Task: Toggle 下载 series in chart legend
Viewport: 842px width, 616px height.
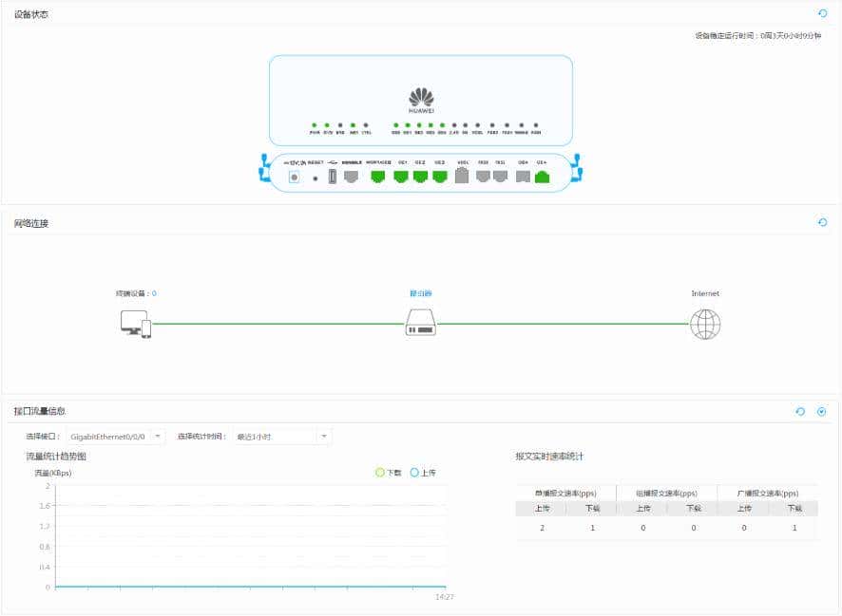Action: tap(389, 472)
